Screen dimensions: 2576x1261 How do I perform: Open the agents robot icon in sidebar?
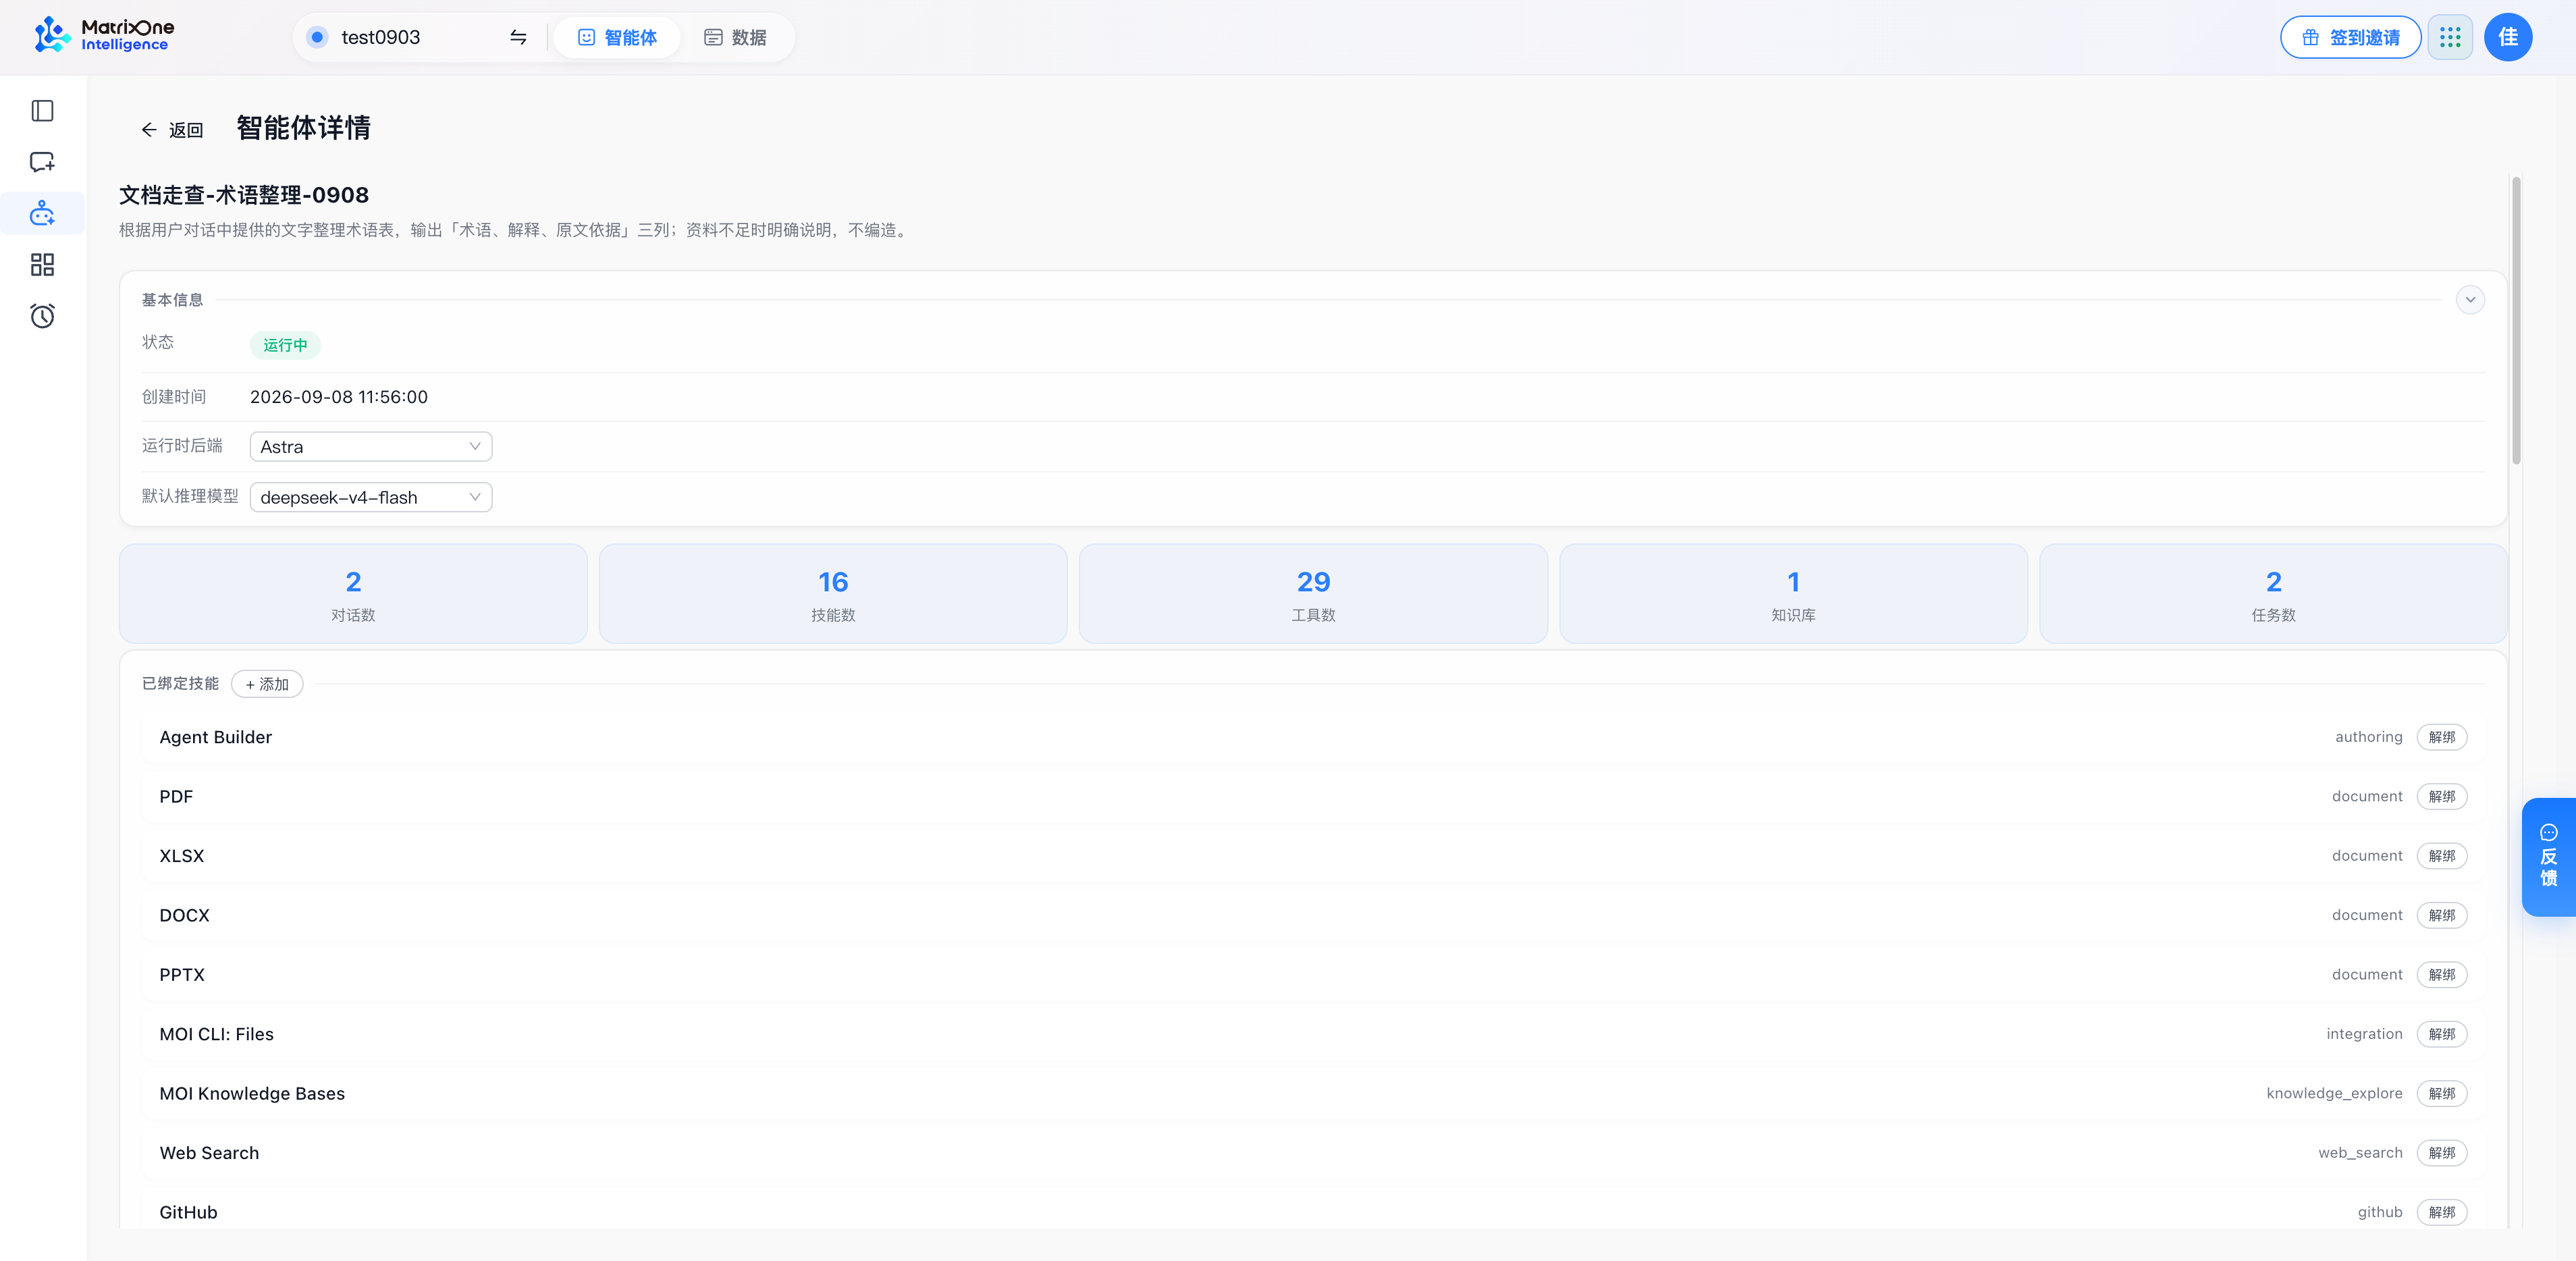(42, 213)
